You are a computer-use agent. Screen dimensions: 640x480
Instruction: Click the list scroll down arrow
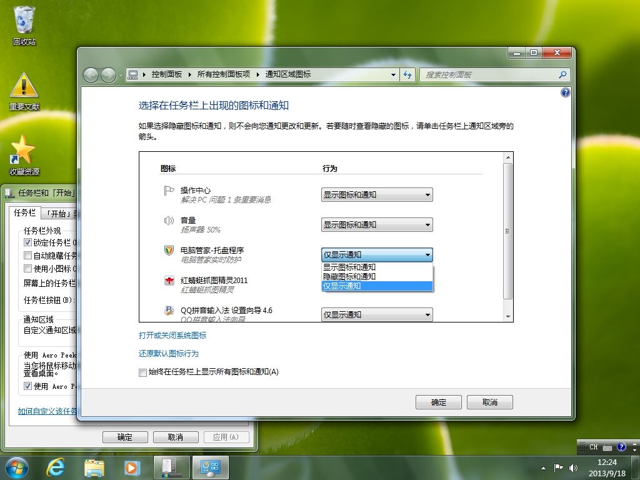(x=507, y=316)
